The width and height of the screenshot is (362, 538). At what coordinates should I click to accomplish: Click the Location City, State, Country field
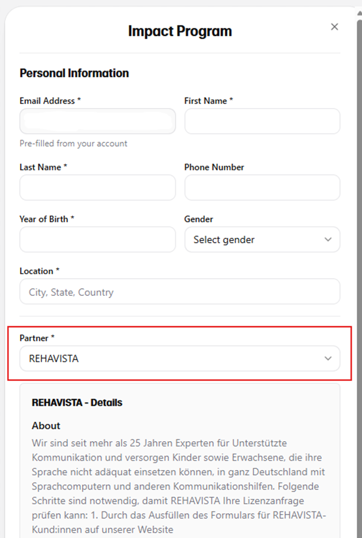(180, 291)
